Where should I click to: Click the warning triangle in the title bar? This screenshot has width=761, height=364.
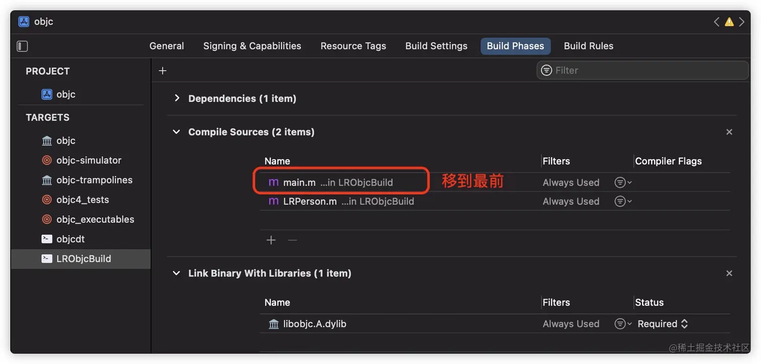(729, 21)
